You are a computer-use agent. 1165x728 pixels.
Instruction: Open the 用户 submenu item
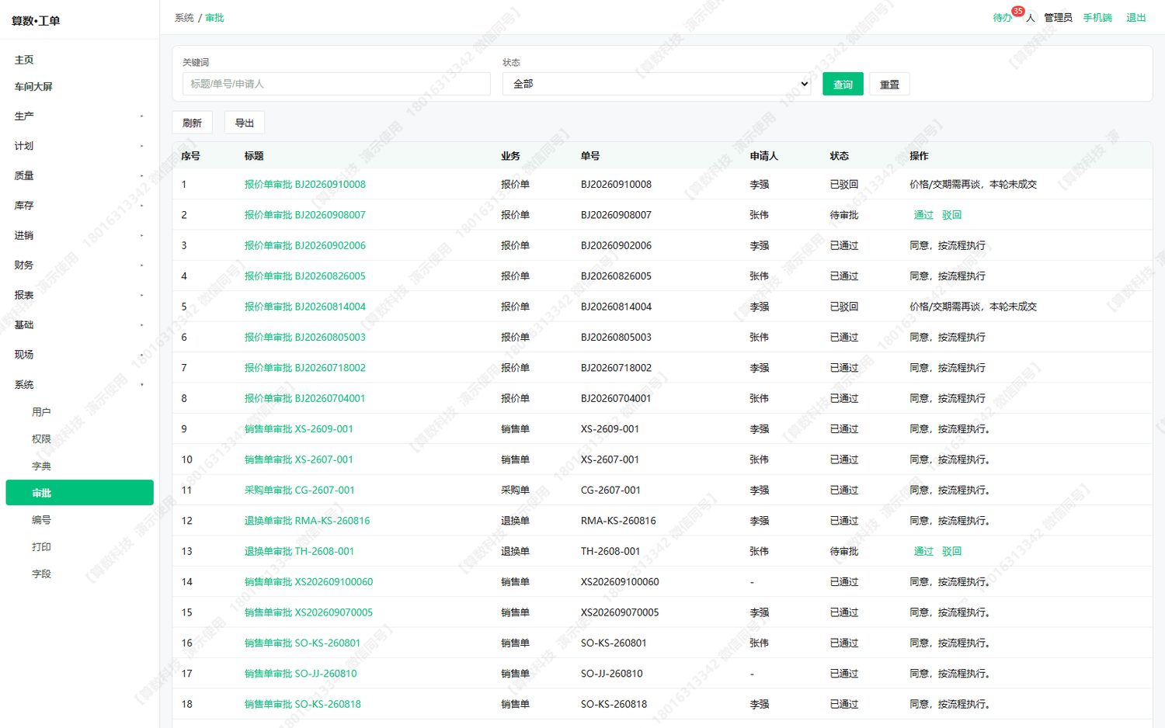point(41,412)
